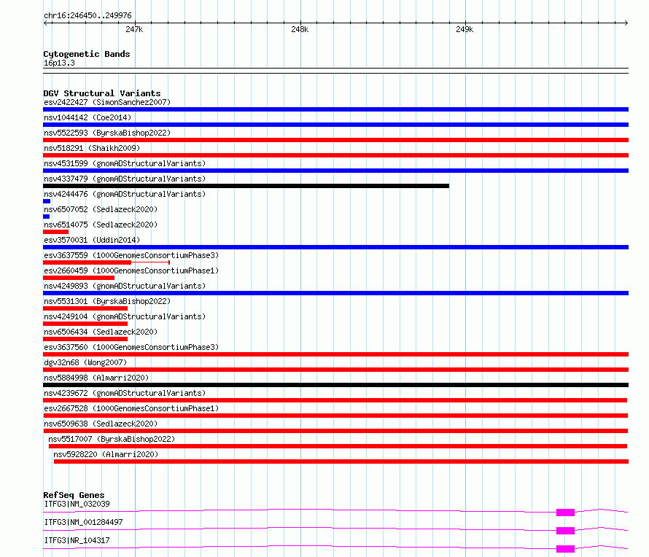Click the red bar for nsv5517007

338,446
